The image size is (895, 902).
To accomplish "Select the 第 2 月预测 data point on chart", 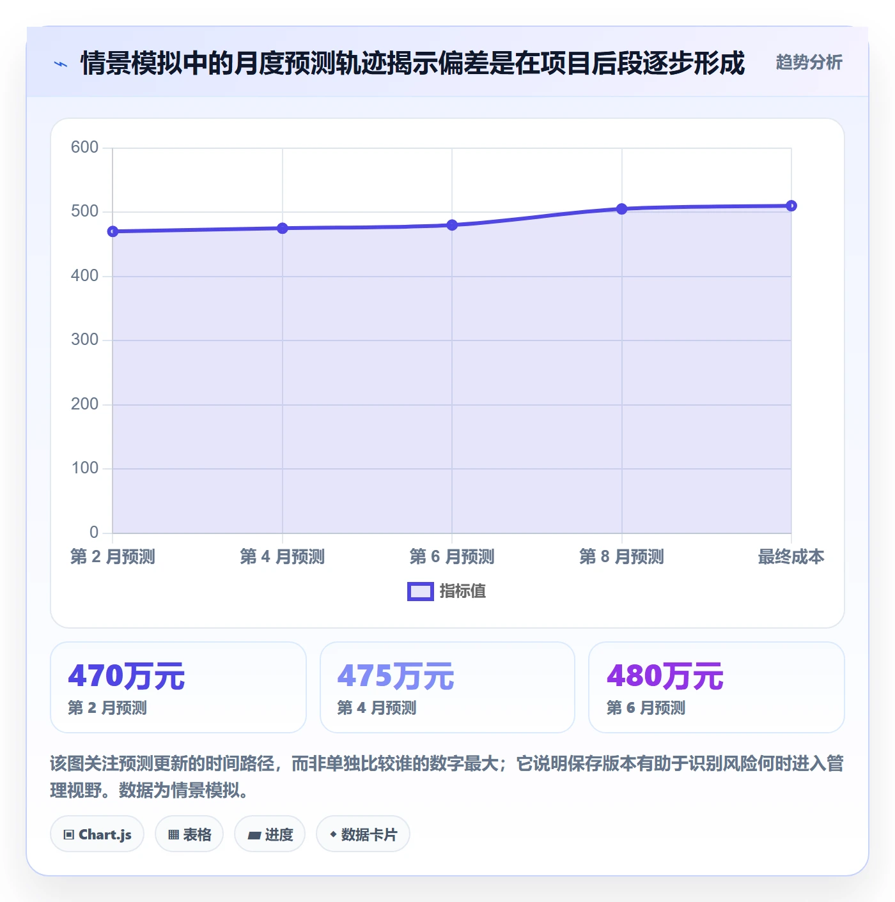I will pos(113,231).
